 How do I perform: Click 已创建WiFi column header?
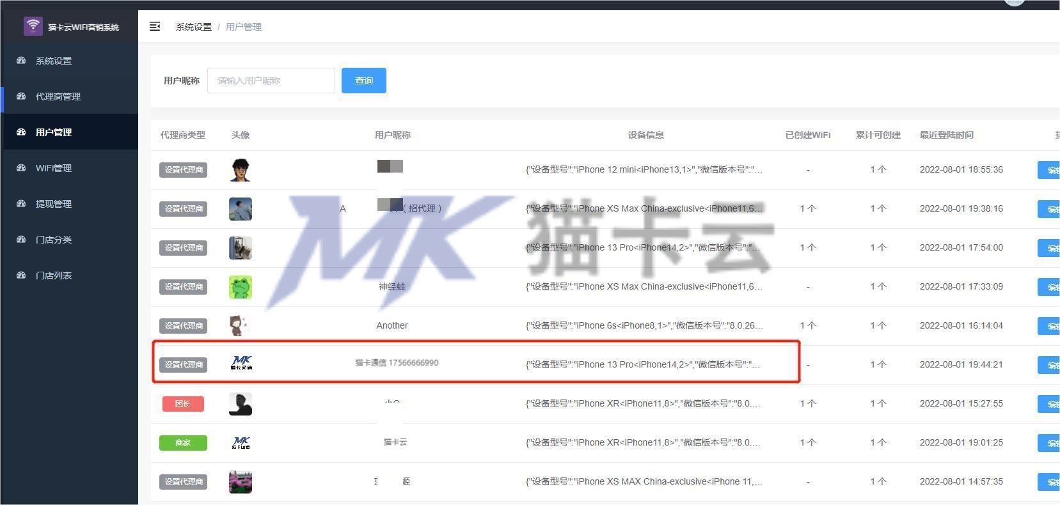tap(808, 135)
